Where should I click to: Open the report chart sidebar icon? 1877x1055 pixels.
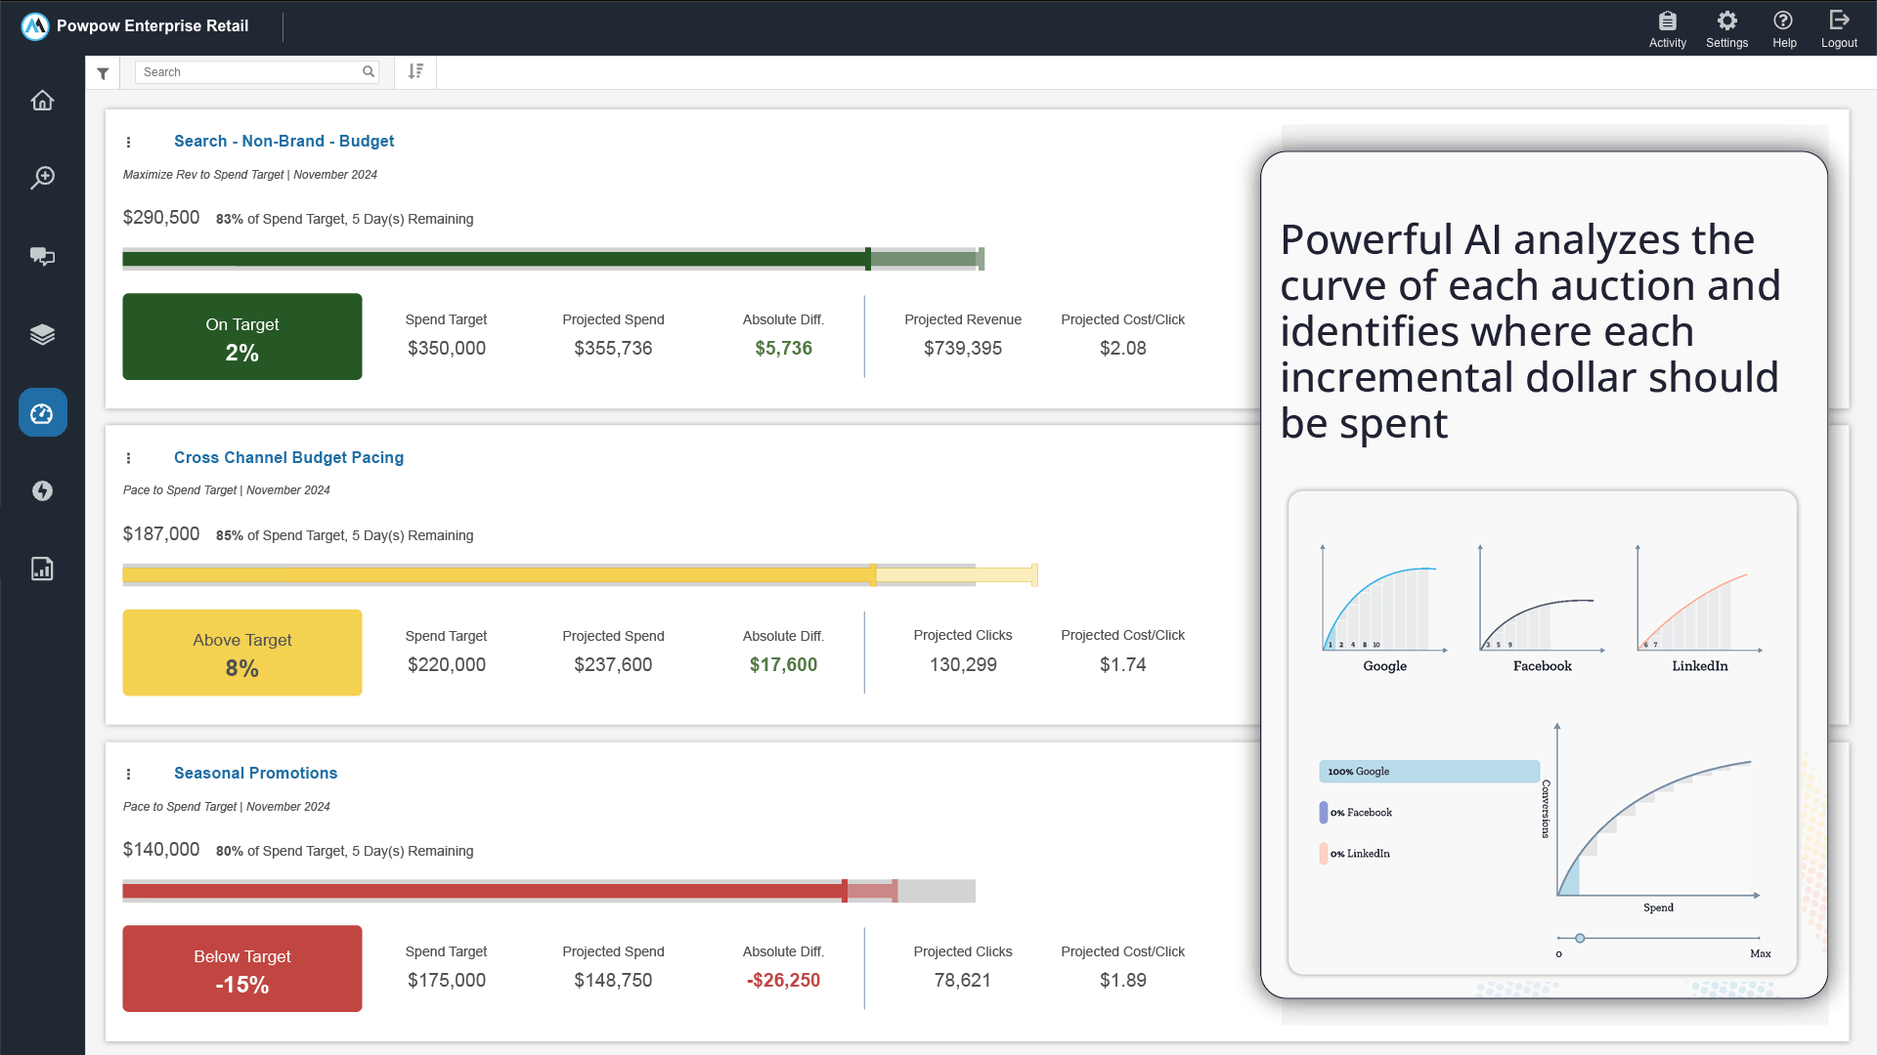[x=42, y=569]
